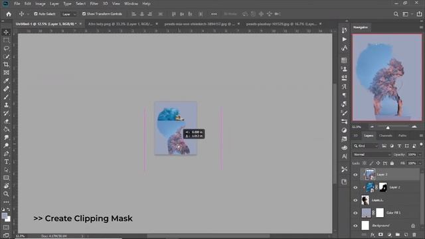Open the Image menu
This screenshot has height=239, width=425.
(41, 4)
